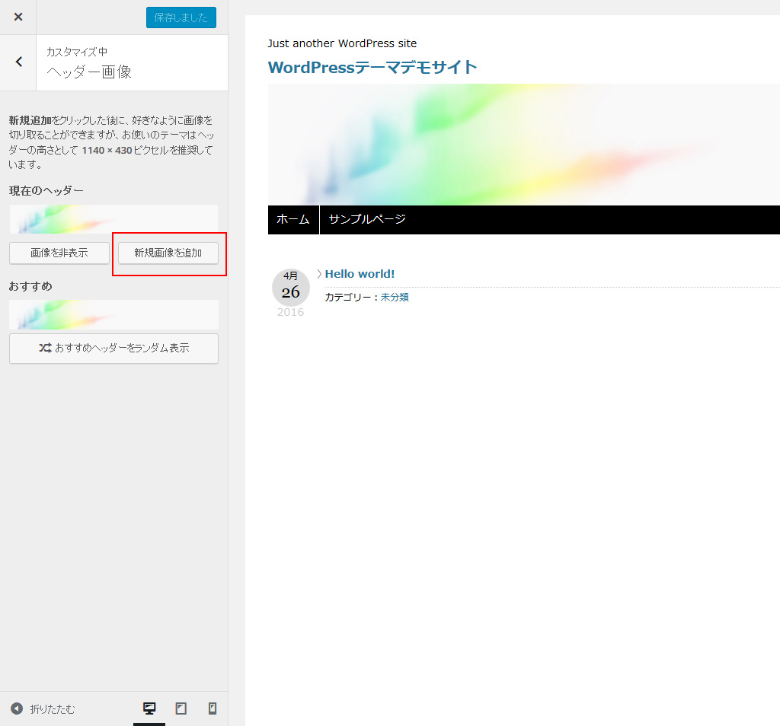Click the ヘッダー画像 panel title
780x726 pixels.
89,72
